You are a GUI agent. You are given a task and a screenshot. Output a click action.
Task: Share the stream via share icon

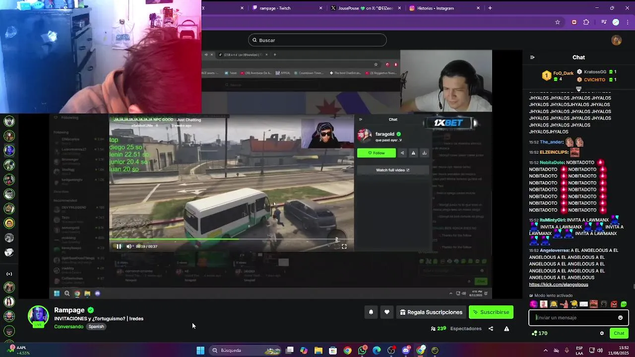pos(491,329)
